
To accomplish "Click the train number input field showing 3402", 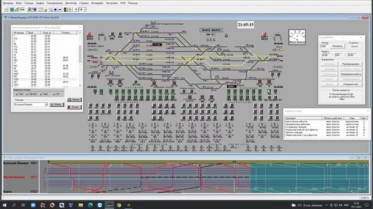I will pyautogui.click(x=325, y=46).
